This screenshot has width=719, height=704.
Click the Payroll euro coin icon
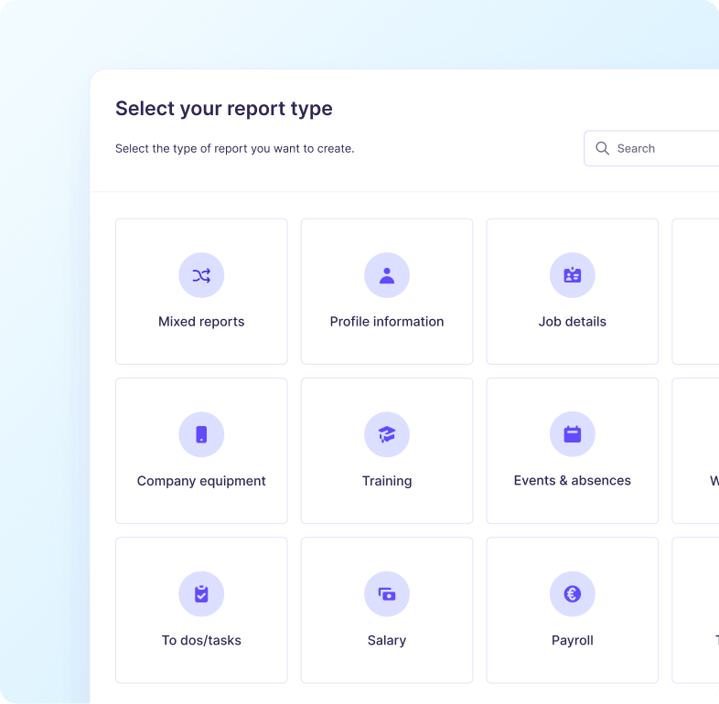(x=573, y=594)
